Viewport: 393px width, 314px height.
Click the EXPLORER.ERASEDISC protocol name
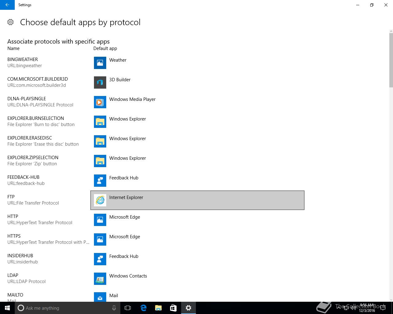pyautogui.click(x=29, y=138)
